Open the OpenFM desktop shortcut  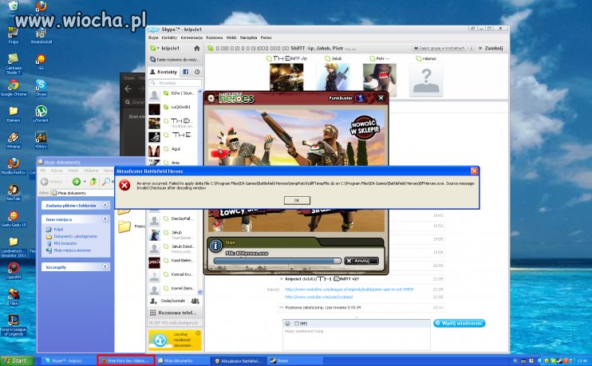pyautogui.click(x=14, y=270)
